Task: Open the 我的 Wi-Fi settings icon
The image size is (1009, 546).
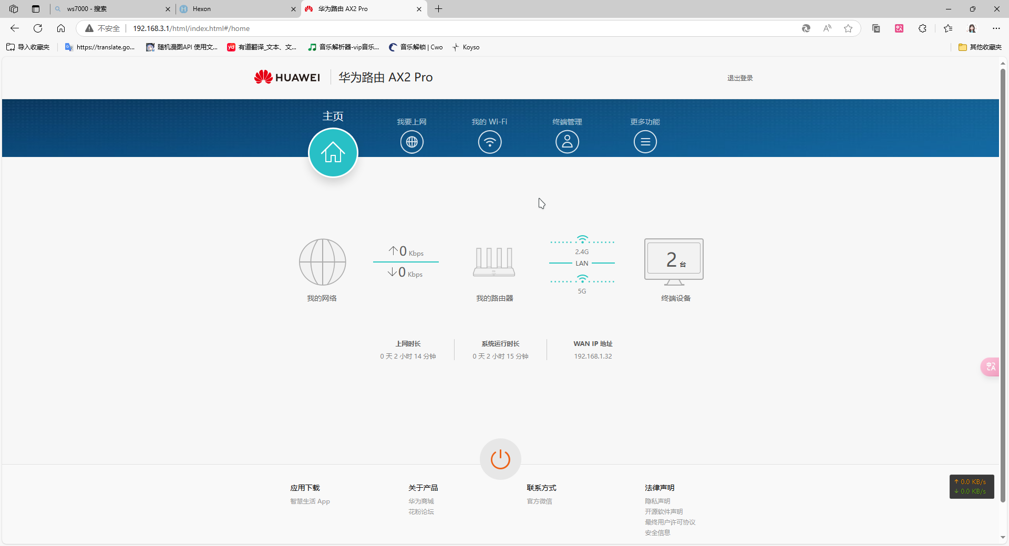Action: pyautogui.click(x=489, y=142)
